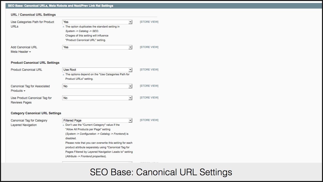Click [STORE VIEW] beside Canonical Tag for Associated Products
This screenshot has height=182, width=323.
pyautogui.click(x=149, y=86)
